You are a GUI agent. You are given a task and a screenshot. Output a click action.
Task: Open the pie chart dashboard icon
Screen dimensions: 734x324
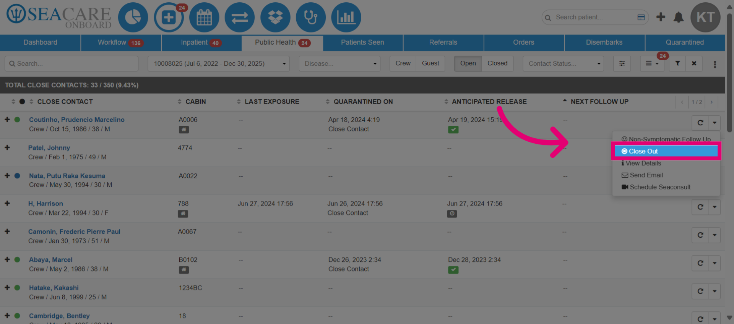(x=133, y=17)
